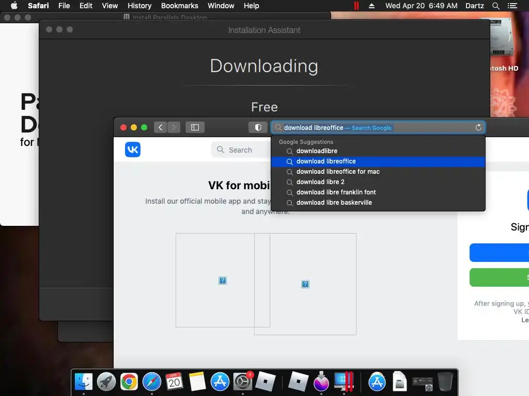The image size is (529, 396).
Task: Click the VK logo on the page
Action: coord(133,150)
